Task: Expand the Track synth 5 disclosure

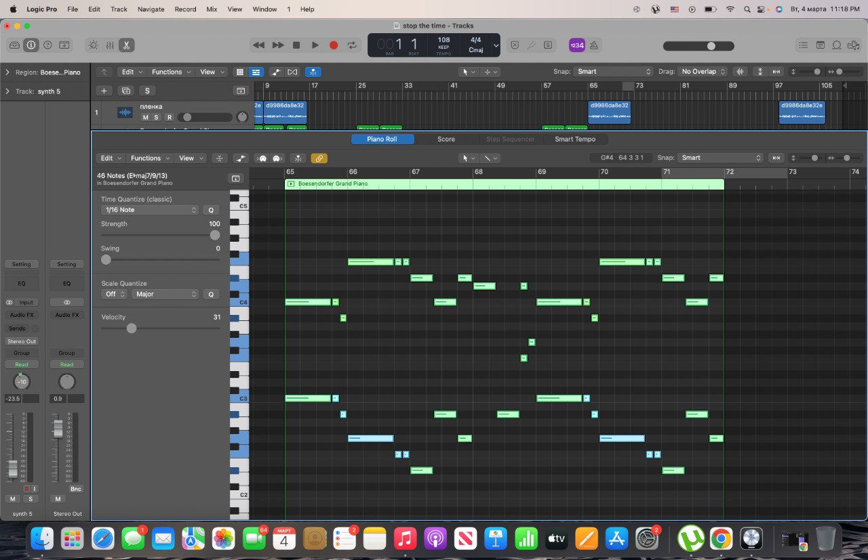Action: point(7,91)
